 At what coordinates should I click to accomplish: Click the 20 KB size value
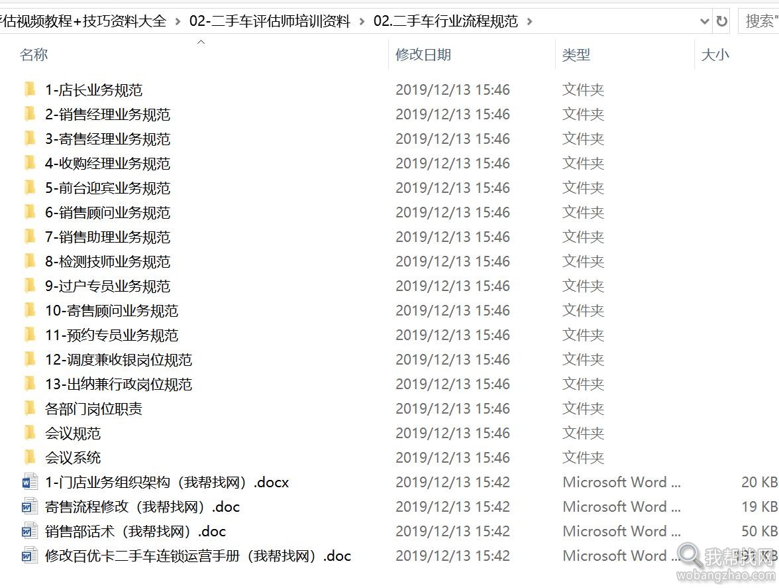pos(759,482)
